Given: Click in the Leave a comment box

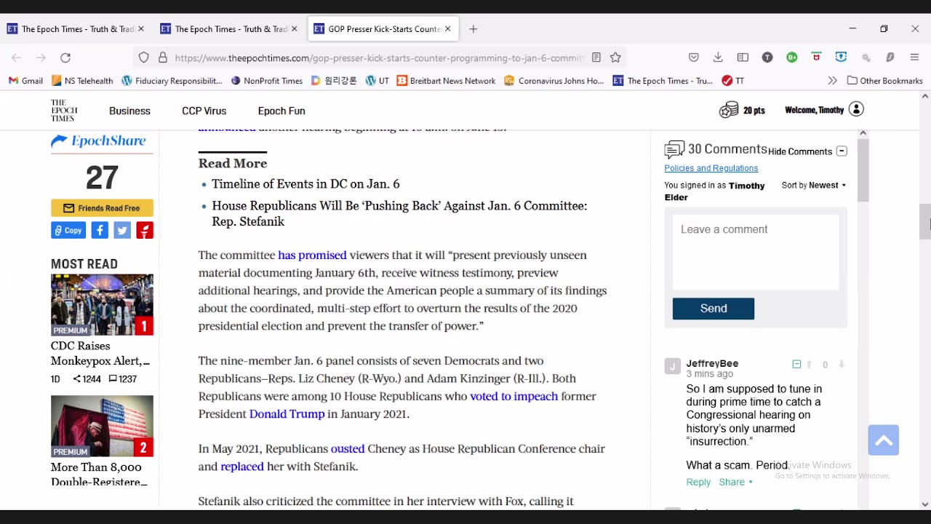Looking at the screenshot, I should tap(755, 252).
